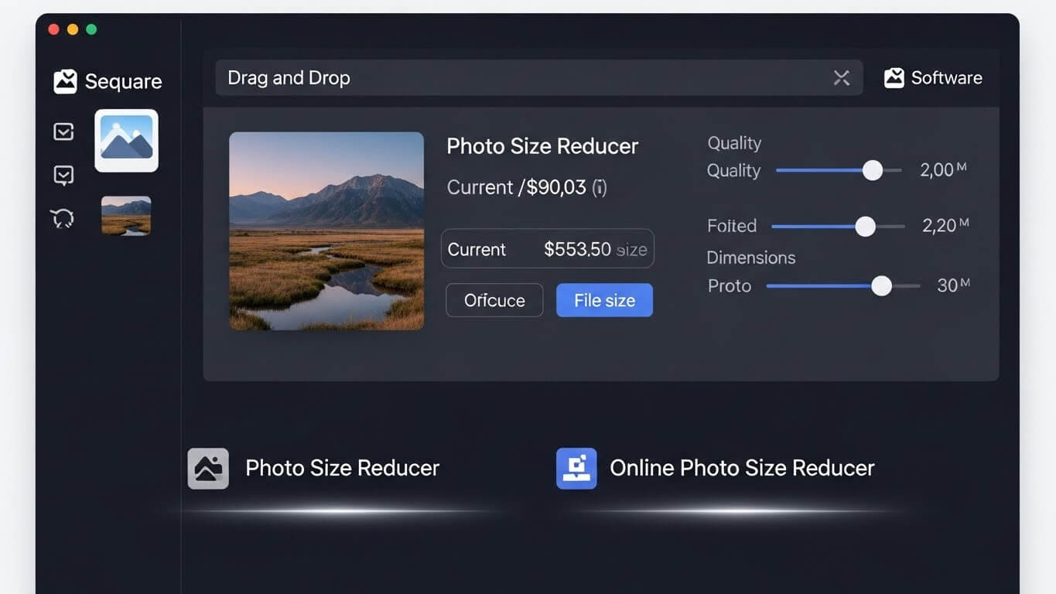Open the message checkmark icon in sidebar
This screenshot has height=594, width=1056.
pos(63,174)
